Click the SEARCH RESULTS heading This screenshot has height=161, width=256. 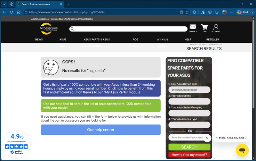[x=204, y=49]
